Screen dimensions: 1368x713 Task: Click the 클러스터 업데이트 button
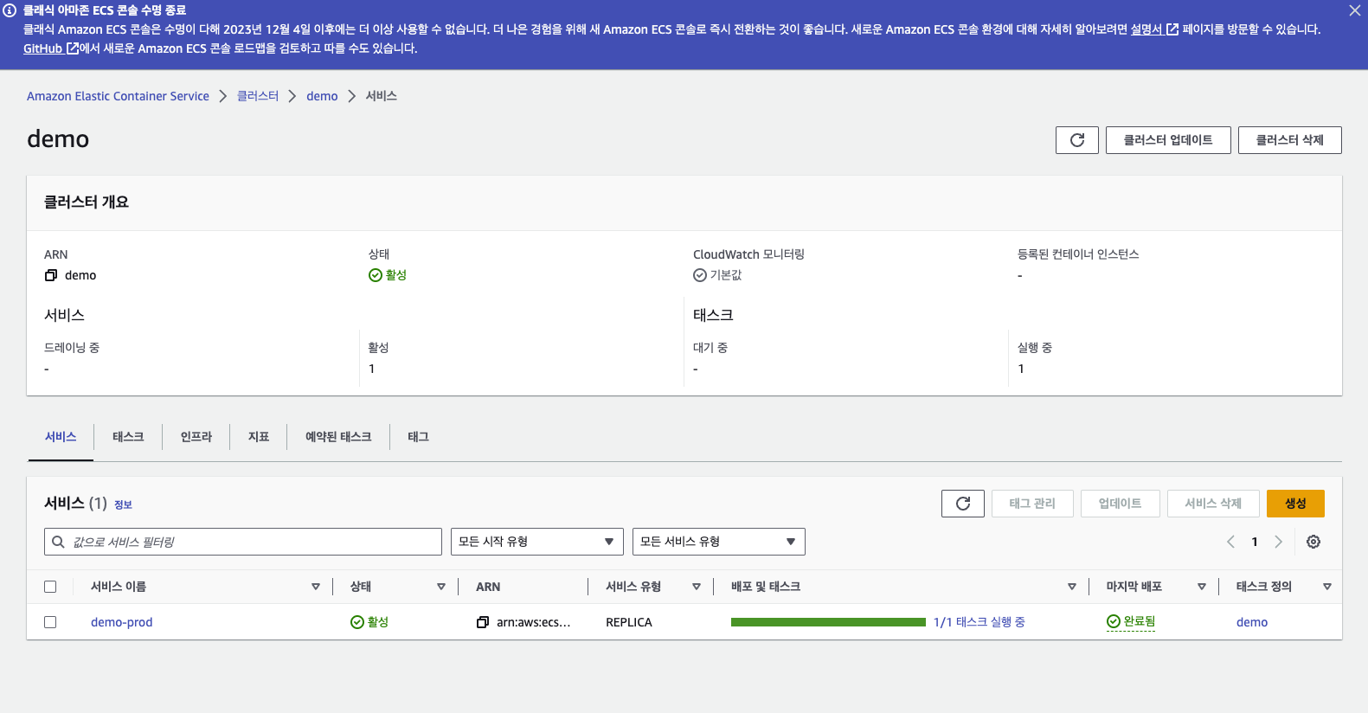1168,140
